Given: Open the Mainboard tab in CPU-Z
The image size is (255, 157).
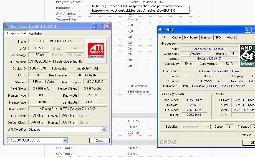Looking at the screenshot, I should tap(191, 37).
